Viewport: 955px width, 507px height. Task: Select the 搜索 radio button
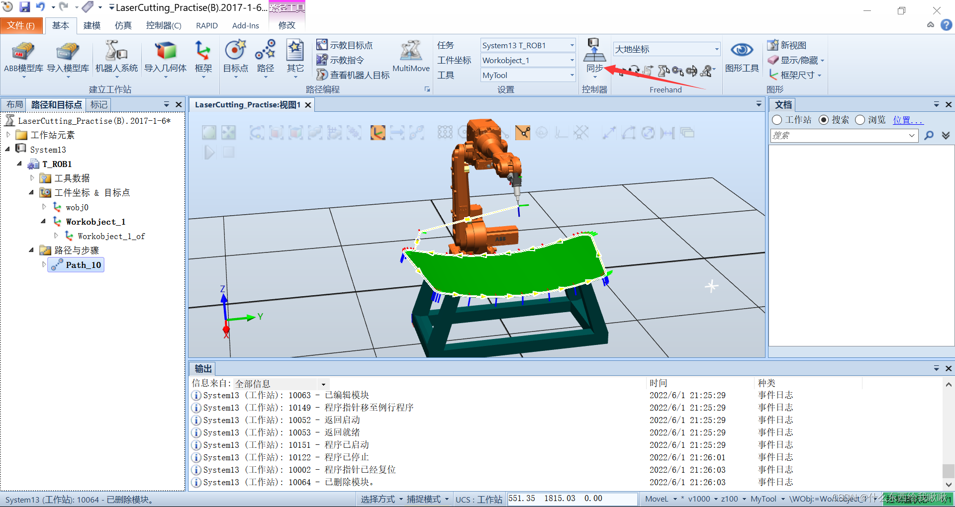click(824, 120)
